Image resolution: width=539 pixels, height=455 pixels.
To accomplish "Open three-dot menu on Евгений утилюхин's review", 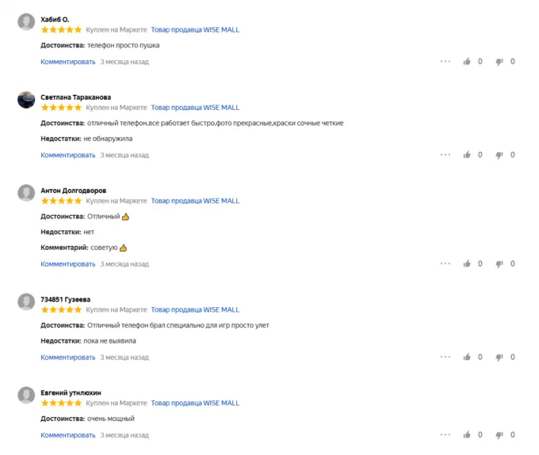I will [x=445, y=434].
